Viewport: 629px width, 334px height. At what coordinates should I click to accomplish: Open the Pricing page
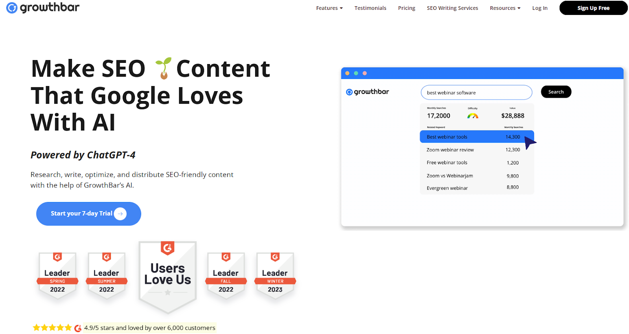point(406,8)
